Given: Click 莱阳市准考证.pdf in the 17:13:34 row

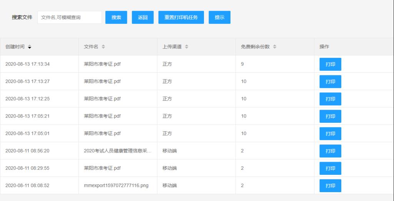Looking at the screenshot, I should tap(102, 64).
